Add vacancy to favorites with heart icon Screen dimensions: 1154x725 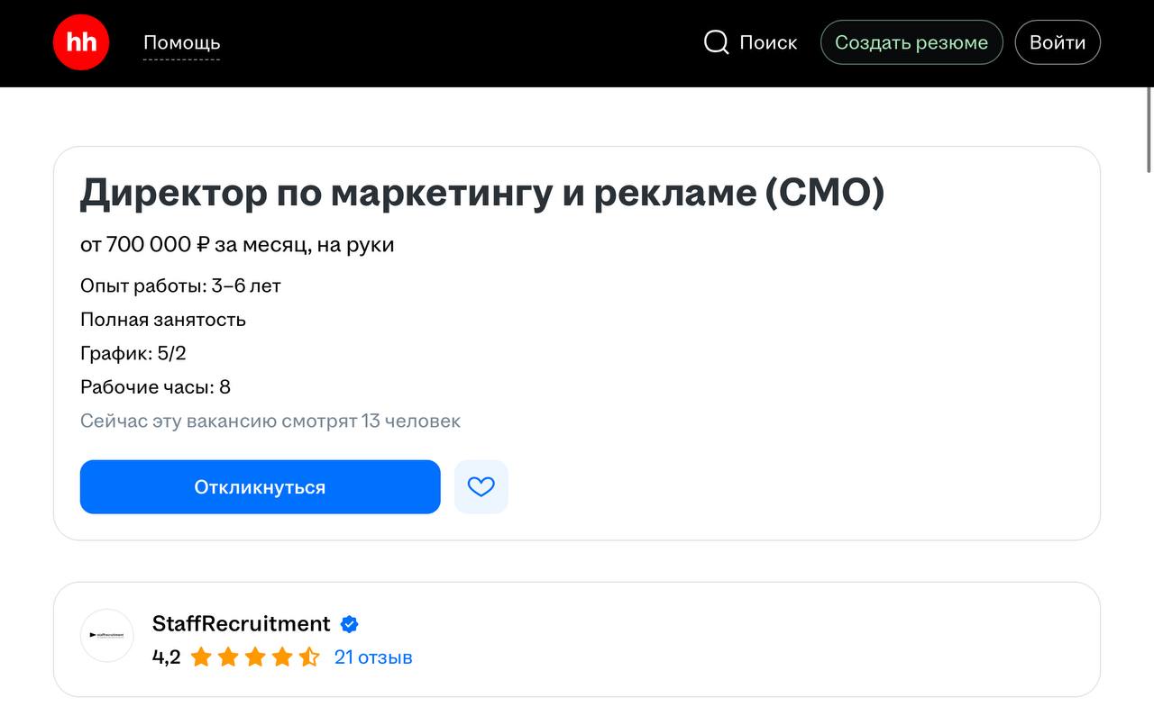tap(481, 487)
